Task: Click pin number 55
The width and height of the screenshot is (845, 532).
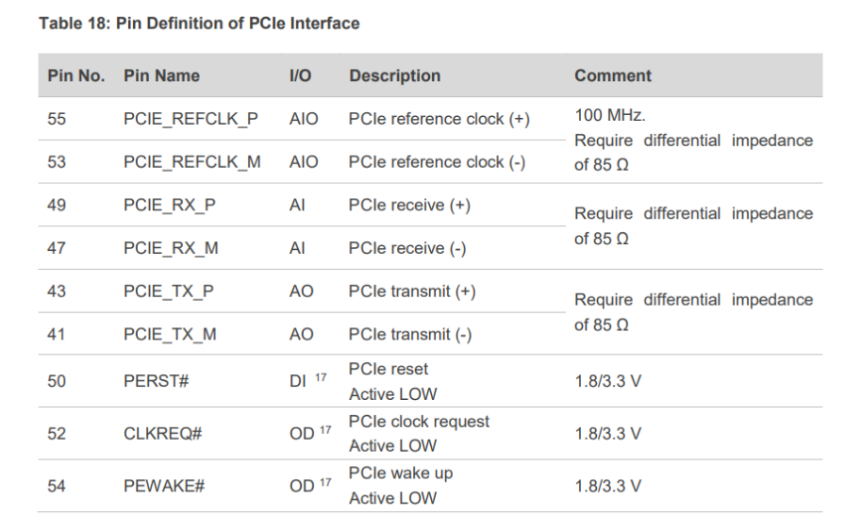Action: coord(57,119)
